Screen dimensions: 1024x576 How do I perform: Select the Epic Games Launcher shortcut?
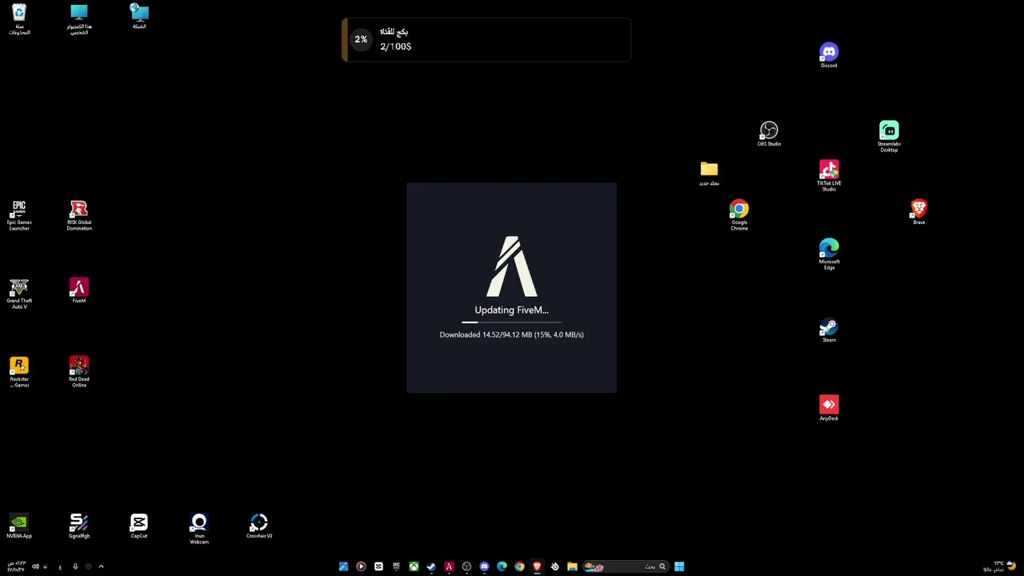pos(19,215)
